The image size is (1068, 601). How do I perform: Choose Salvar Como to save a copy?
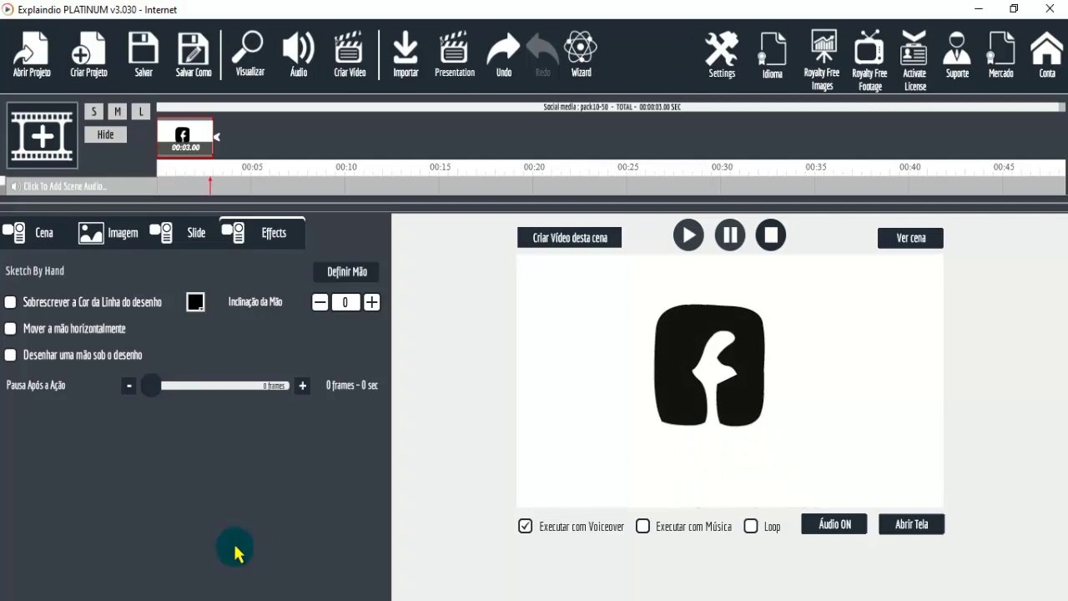pyautogui.click(x=194, y=55)
